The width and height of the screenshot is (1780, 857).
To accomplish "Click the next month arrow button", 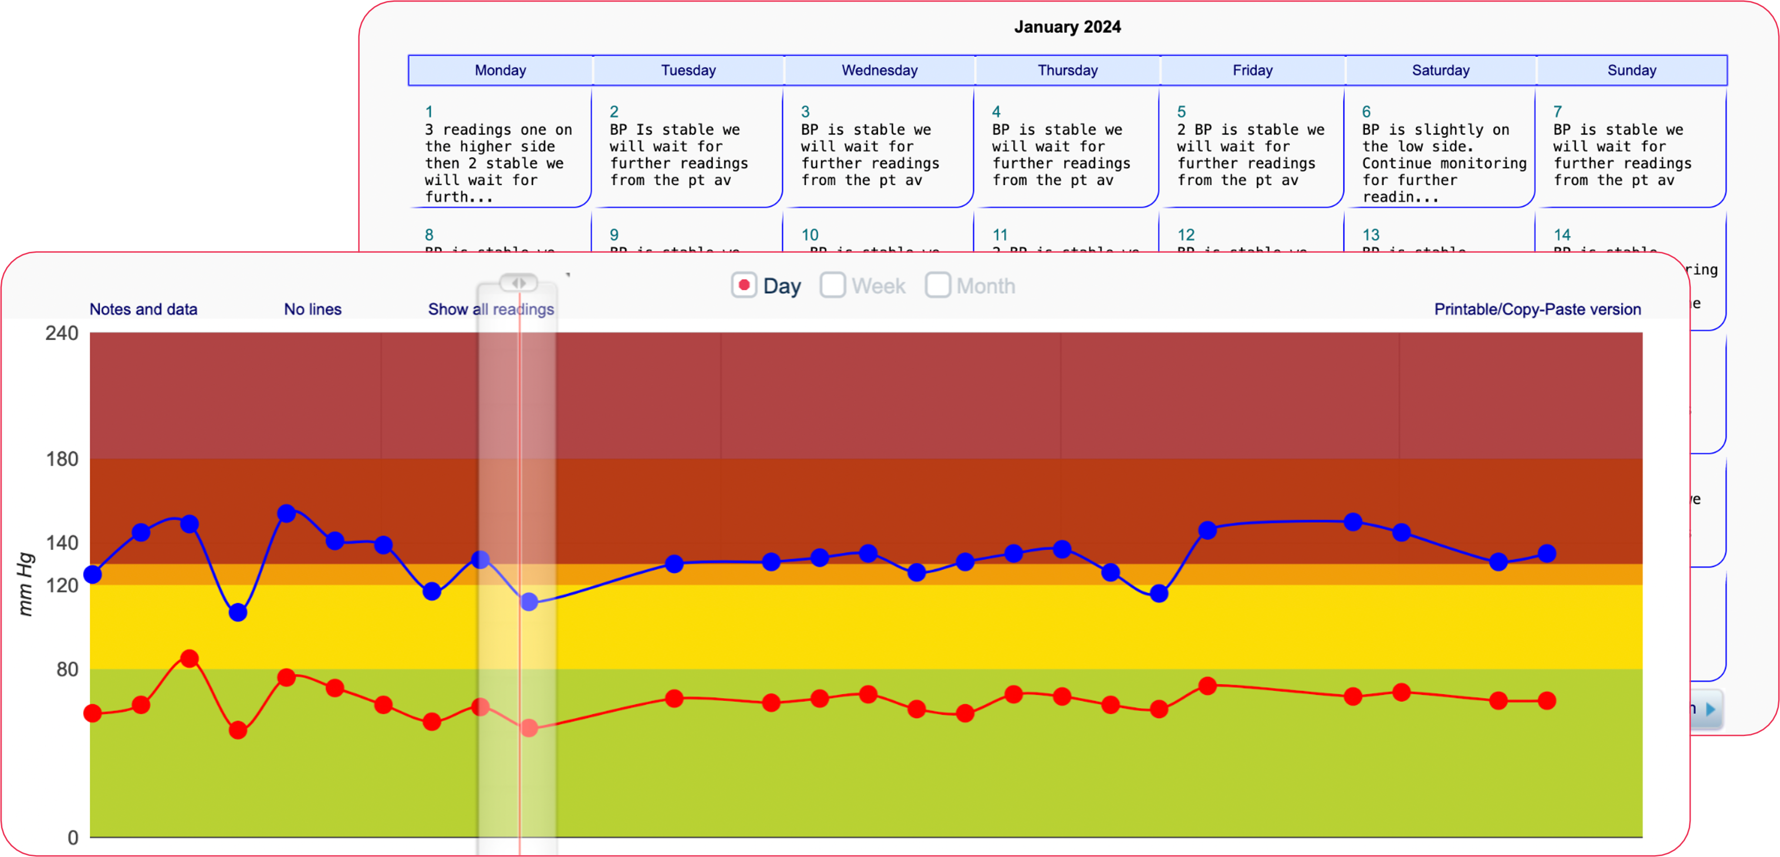I will point(1709,709).
